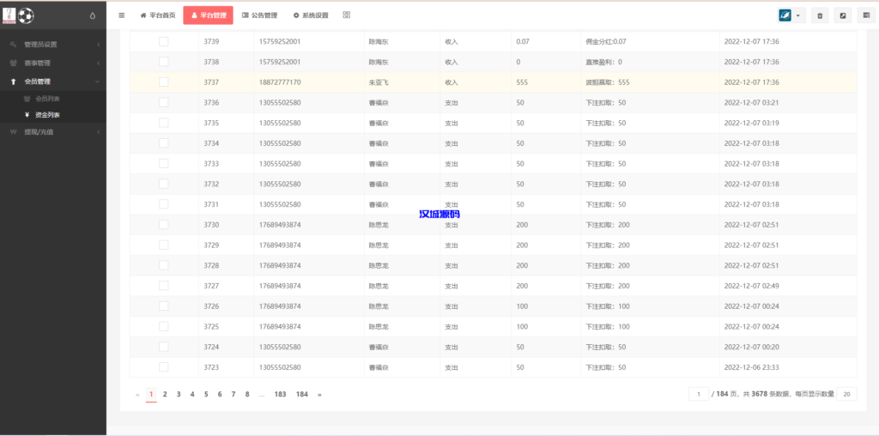Click the name 朱亚飞

tap(378, 82)
